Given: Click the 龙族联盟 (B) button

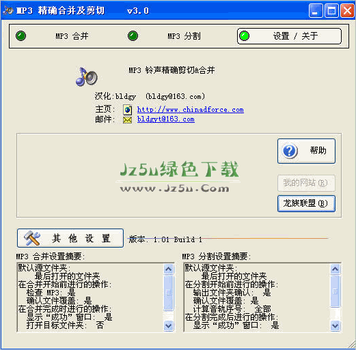Looking at the screenshot, I should point(306,203).
